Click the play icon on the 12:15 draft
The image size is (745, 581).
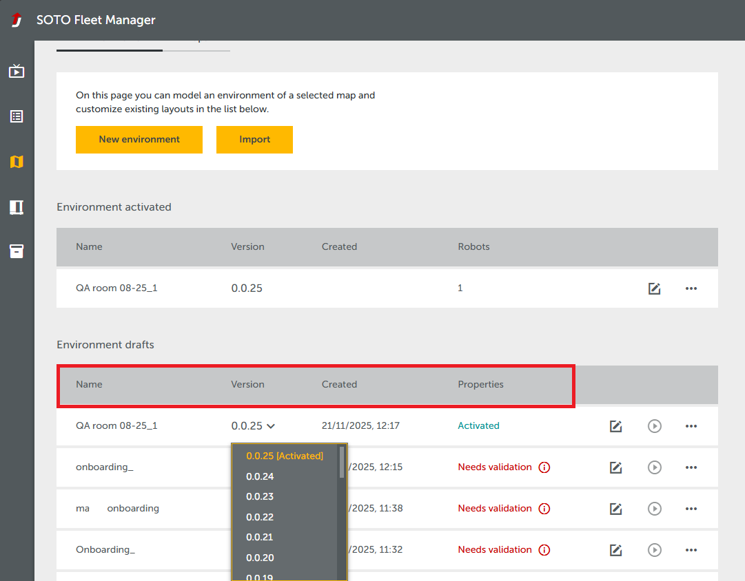click(655, 467)
